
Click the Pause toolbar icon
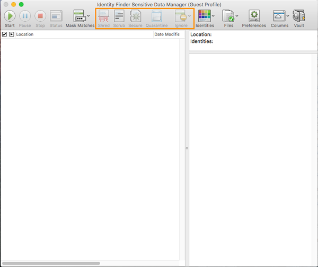(25, 16)
